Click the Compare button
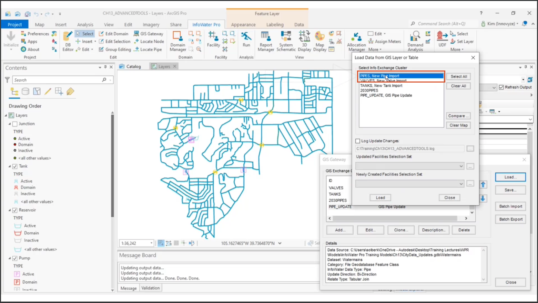Image resolution: width=538 pixels, height=303 pixels. point(459,116)
